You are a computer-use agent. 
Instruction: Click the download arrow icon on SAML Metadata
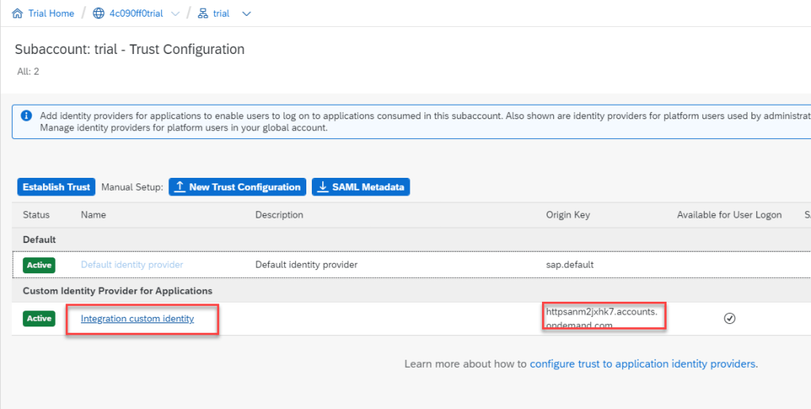tap(322, 187)
